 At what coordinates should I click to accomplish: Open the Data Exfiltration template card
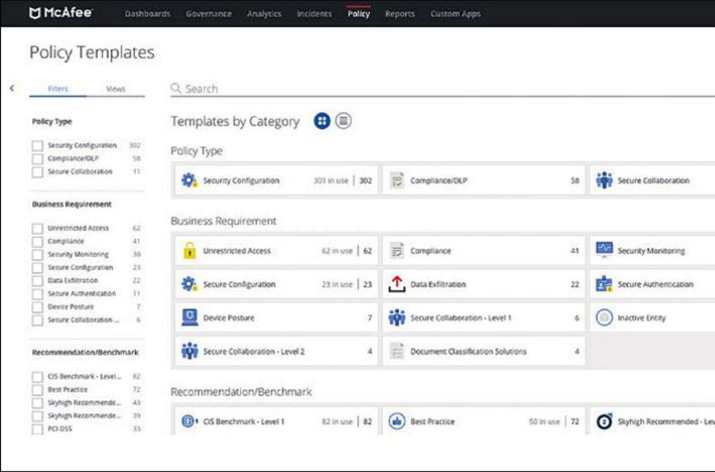tap(484, 284)
